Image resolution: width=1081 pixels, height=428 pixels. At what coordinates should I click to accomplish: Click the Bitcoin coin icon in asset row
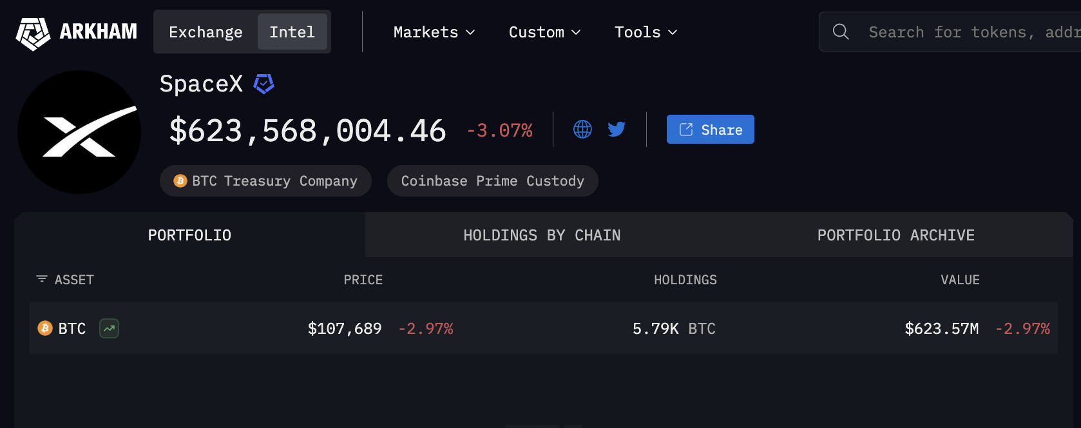(x=45, y=329)
